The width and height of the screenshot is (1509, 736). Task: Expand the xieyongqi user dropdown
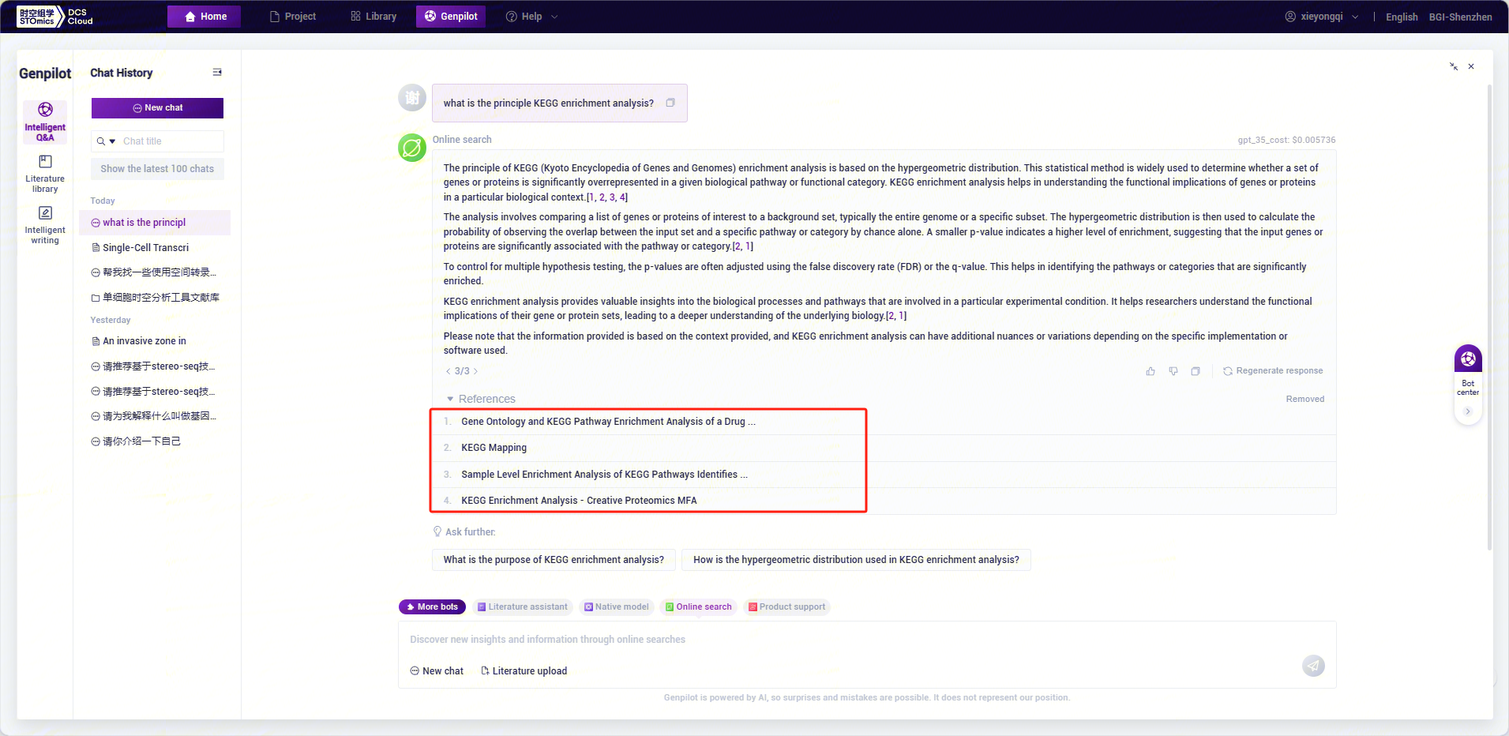coord(1322,17)
